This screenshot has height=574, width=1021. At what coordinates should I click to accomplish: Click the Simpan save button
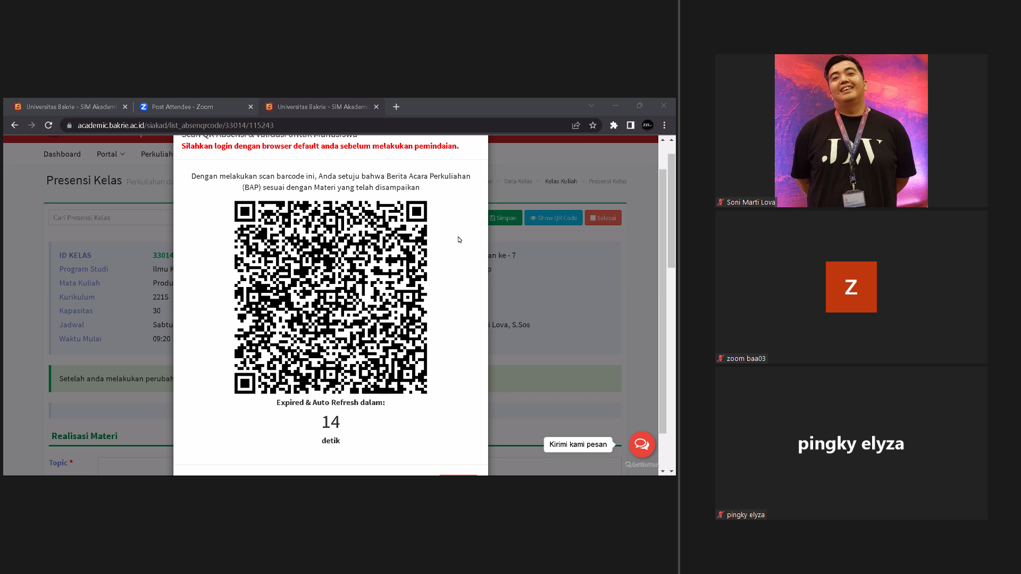click(503, 218)
